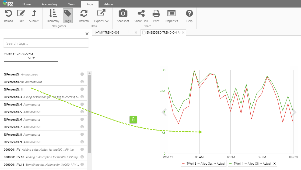Open the Edit page tool
301x170 pixels.
21,13
